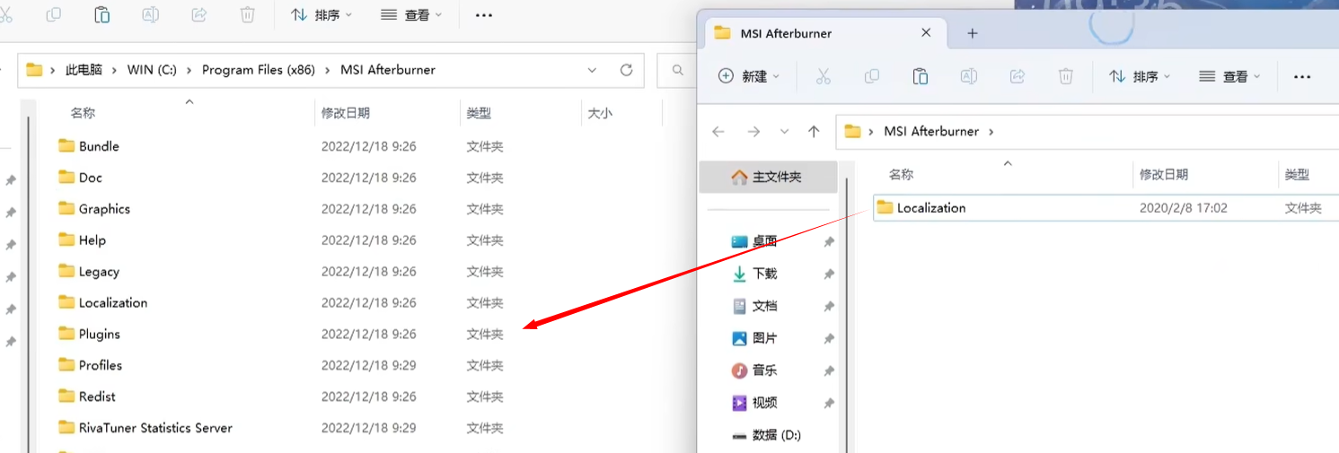Click Delete trash icon in left window

pos(248,14)
